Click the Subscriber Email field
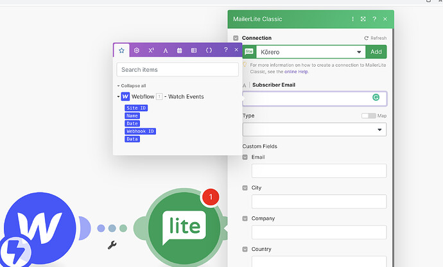The width and height of the screenshot is (443, 267). [x=315, y=99]
